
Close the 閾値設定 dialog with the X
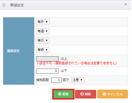pos(126,4)
